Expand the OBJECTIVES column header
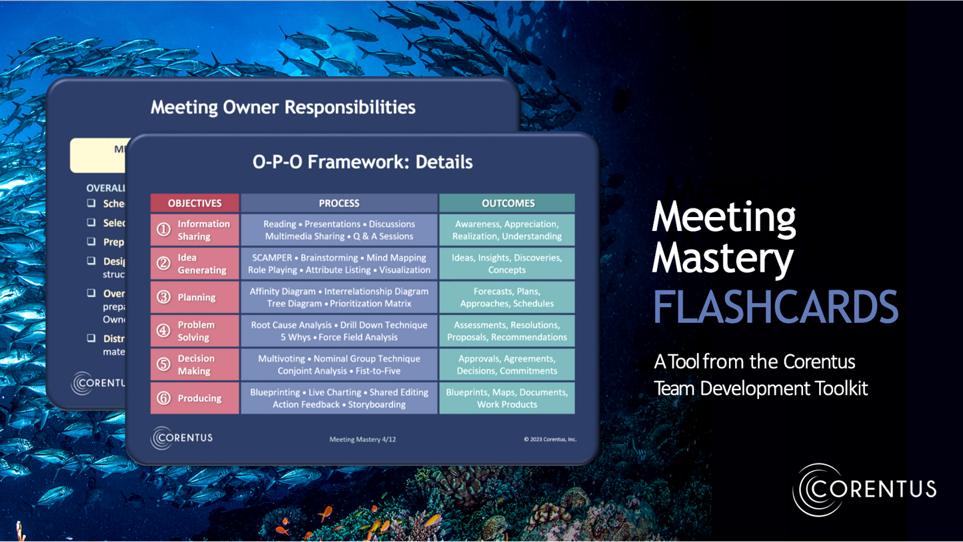This screenshot has height=542, width=963. [195, 203]
